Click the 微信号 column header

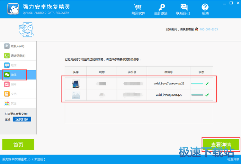coord(168,72)
